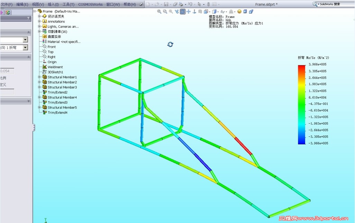Select the Top plane in tree
Screen dimensions: 355x223
48,52
